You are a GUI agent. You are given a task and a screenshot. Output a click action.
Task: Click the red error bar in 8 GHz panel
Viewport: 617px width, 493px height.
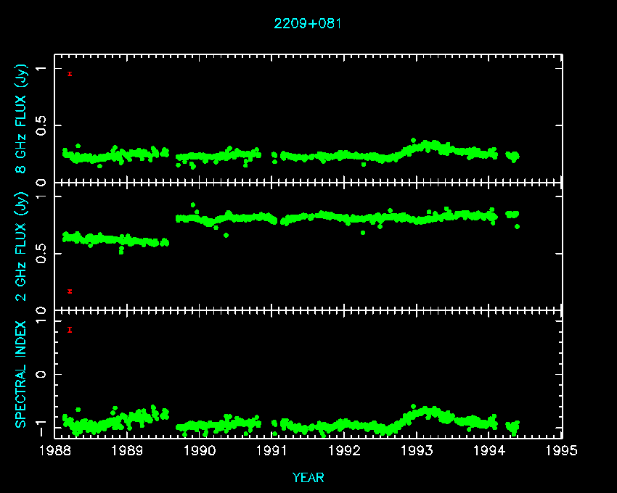tap(70, 74)
